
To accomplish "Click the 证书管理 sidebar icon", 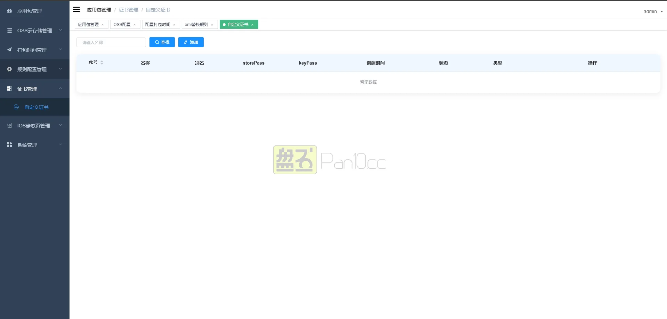I will click(x=9, y=89).
